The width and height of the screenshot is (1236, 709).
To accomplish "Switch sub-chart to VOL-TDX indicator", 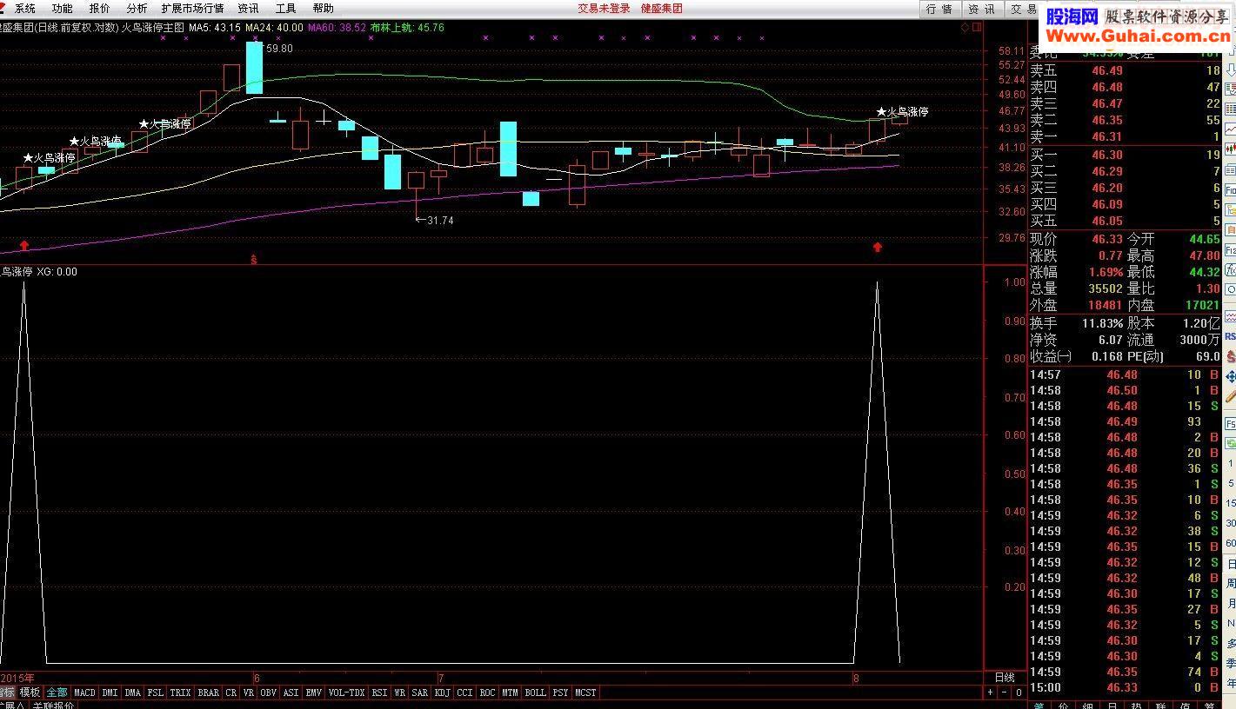I will pos(346,692).
